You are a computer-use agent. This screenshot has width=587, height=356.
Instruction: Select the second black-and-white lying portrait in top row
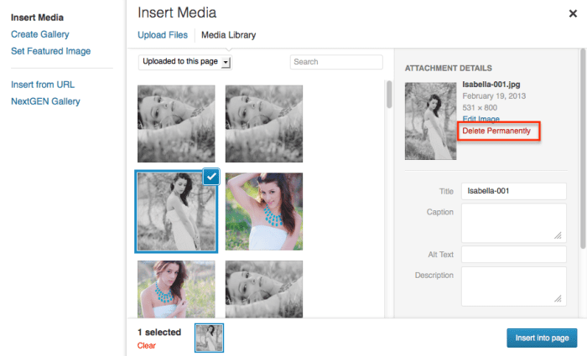point(264,124)
